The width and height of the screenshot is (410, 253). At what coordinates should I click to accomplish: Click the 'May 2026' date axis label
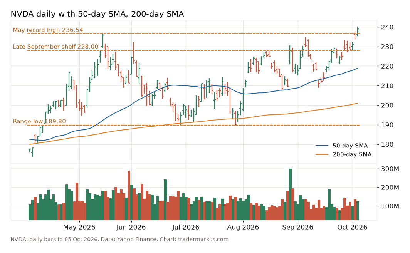tap(79, 227)
